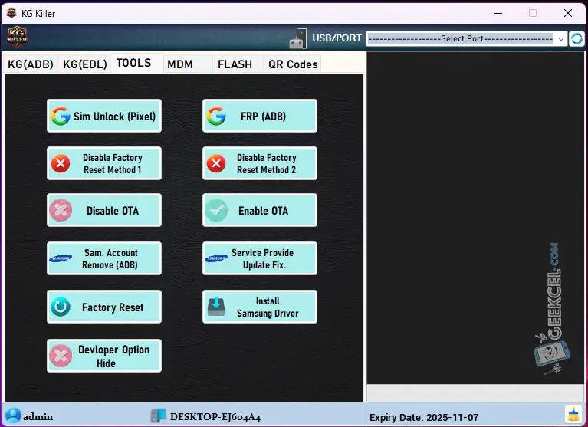Image resolution: width=588 pixels, height=427 pixels.
Task: Click the Enable OTA label
Action: pyautogui.click(x=263, y=211)
